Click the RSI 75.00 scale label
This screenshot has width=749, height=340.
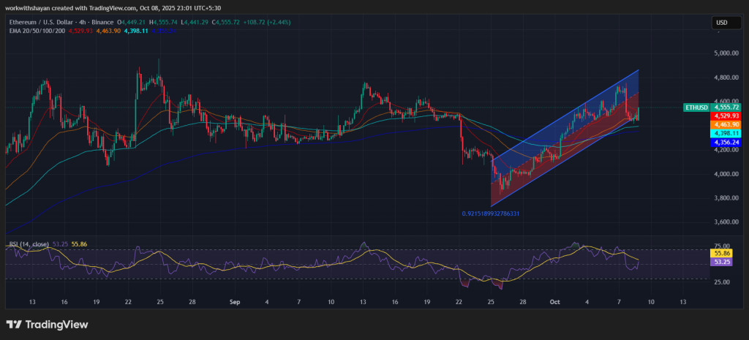pyautogui.click(x=721, y=247)
